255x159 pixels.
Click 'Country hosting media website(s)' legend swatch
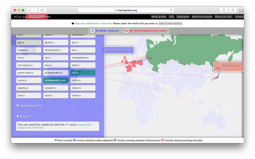coord(74,140)
